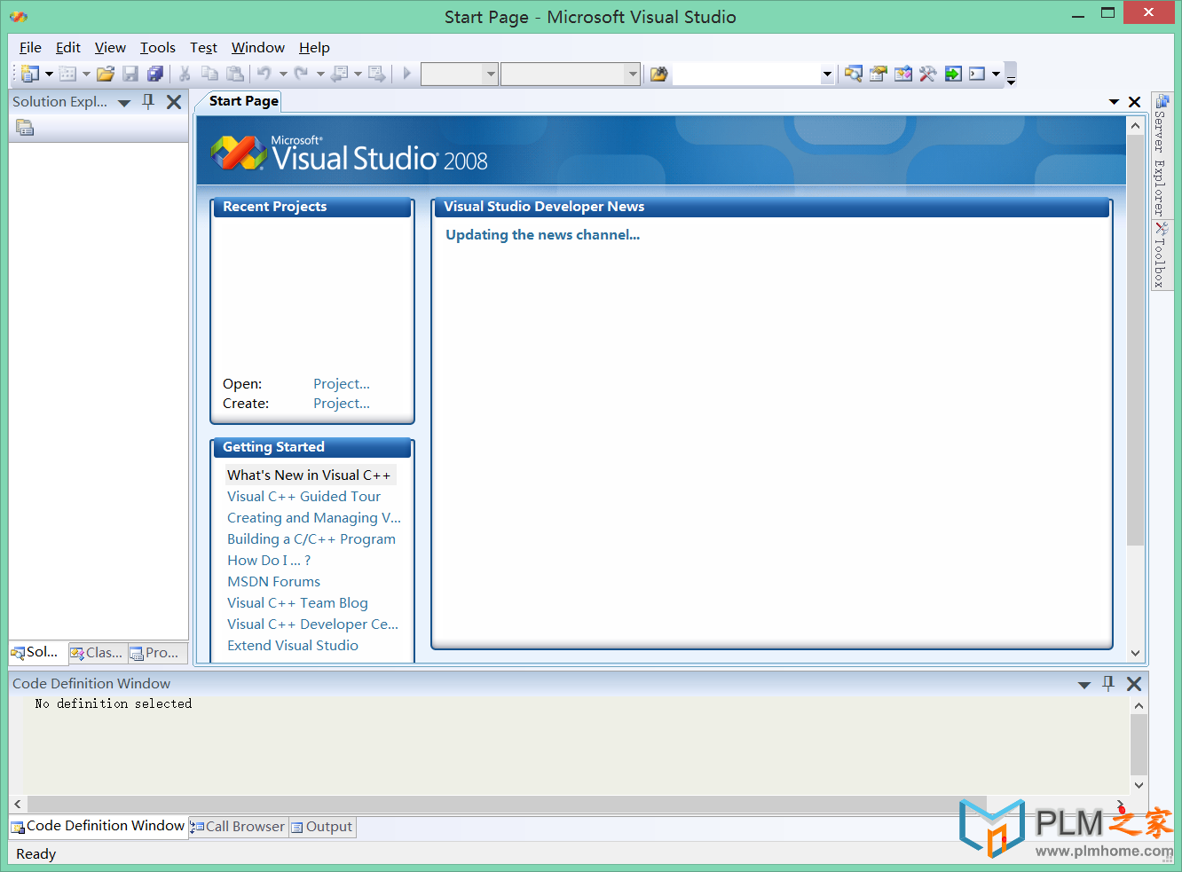Image resolution: width=1182 pixels, height=872 pixels.
Task: Click the Navigate Backward icon
Action: (x=339, y=74)
